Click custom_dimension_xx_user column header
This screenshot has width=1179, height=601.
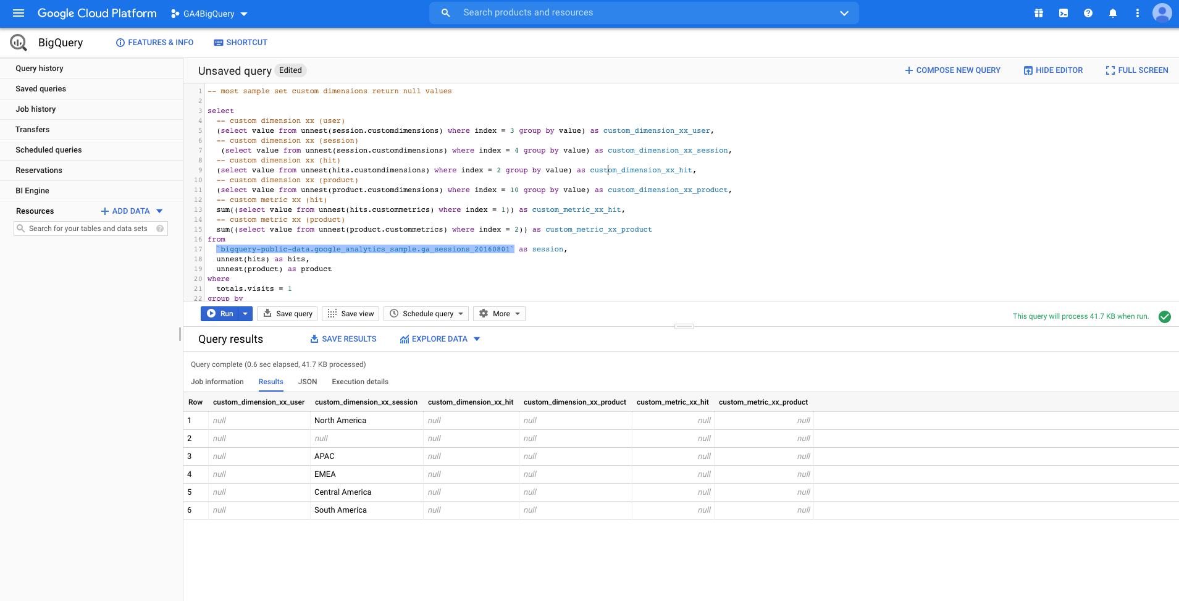pos(259,402)
